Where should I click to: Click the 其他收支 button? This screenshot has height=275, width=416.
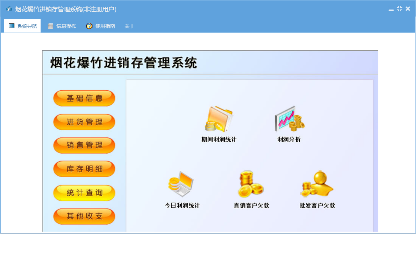click(84, 216)
